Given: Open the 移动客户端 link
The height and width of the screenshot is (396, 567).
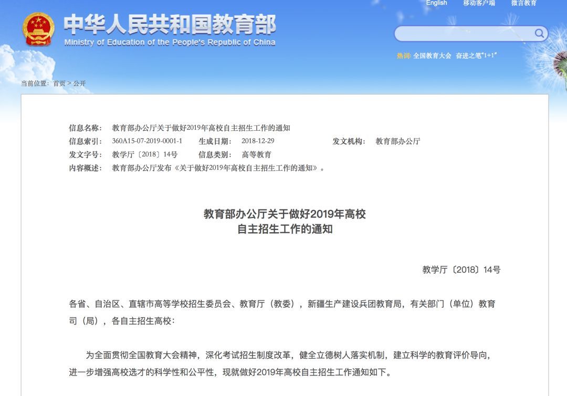Looking at the screenshot, I should pyautogui.click(x=479, y=3).
